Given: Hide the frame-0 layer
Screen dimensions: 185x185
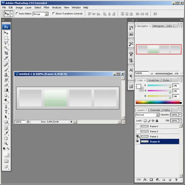Looking at the screenshot, I should [138, 142].
